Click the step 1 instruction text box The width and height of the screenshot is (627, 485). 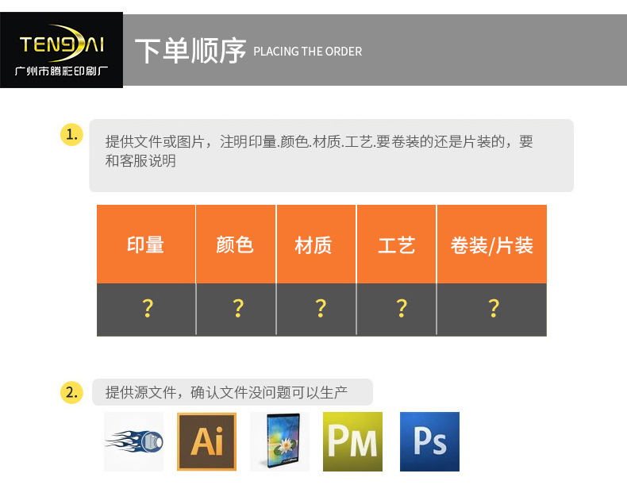pyautogui.click(x=331, y=156)
